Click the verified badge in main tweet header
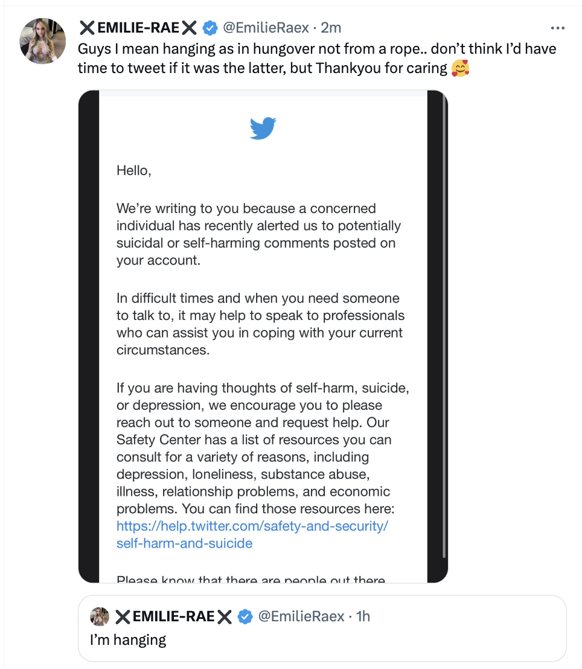 tap(209, 28)
